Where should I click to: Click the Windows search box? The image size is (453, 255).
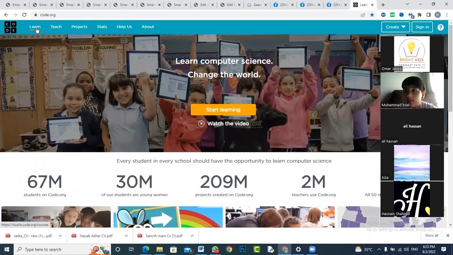pyautogui.click(x=63, y=249)
